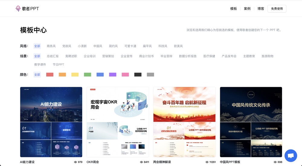Pick the pink color swatch
Image resolution: width=302 pixels, height=166 pixels.
pyautogui.click(x=125, y=75)
